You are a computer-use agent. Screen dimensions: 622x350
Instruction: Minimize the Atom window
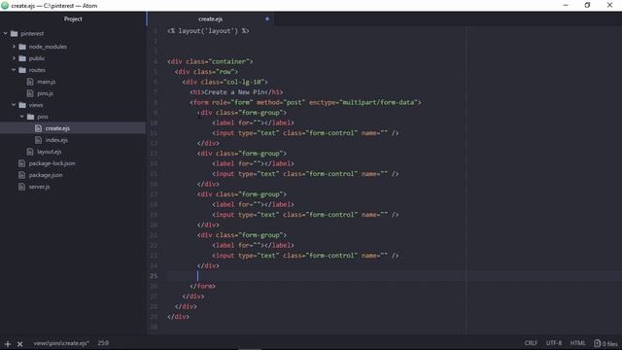(x=566, y=5)
